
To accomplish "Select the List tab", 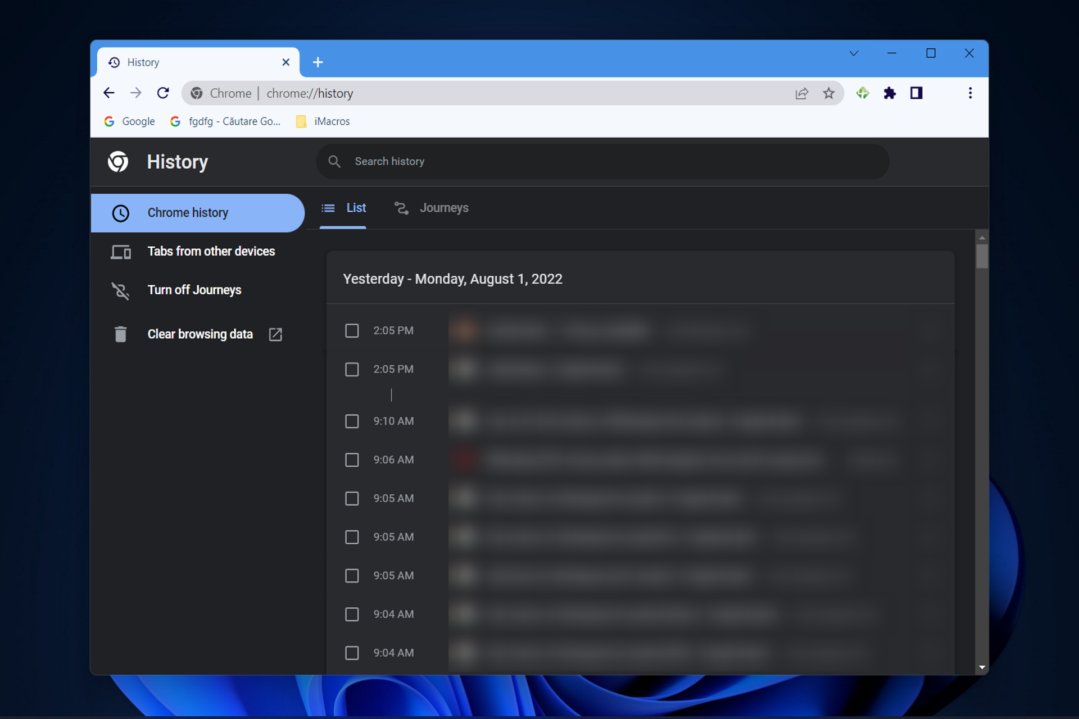I will click(343, 208).
